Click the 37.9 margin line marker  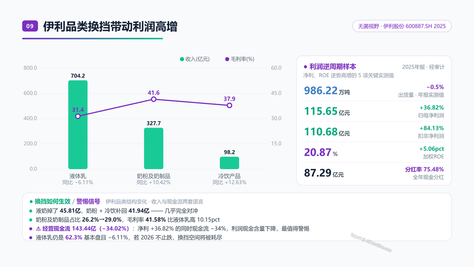pos(229,105)
